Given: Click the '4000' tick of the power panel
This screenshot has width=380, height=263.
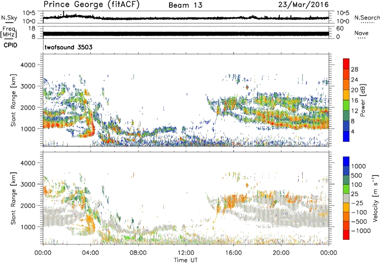Looking at the screenshot, I should tap(28, 65).
